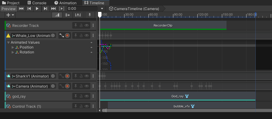Open the object picker for the SharkV1 binding
Image resolution: width=272 pixels, height=119 pixels.
pos(53,76)
